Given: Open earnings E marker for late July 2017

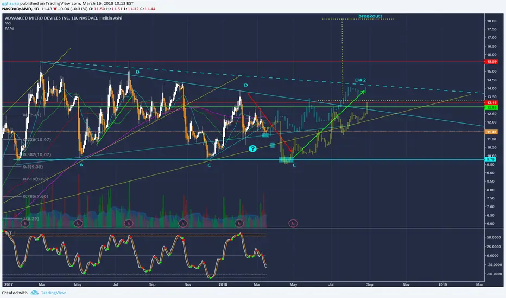Looking at the screenshot, I should click(x=129, y=223).
